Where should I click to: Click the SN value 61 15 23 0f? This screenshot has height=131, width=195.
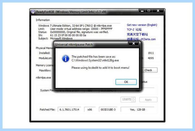[68, 35]
